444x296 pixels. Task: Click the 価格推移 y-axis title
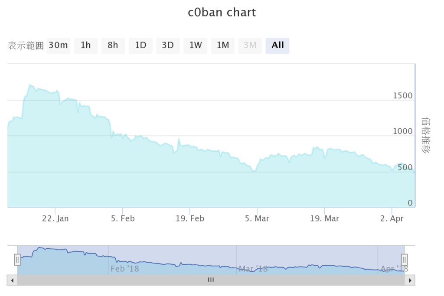pyautogui.click(x=425, y=135)
